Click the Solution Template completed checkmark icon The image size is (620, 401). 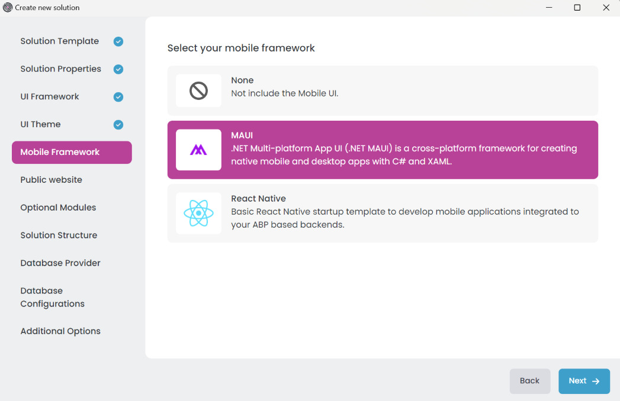pos(118,41)
